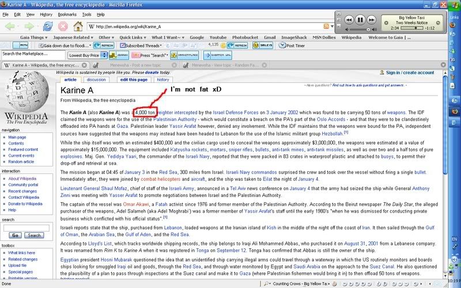Switch to the discussion tab
The height and width of the screenshot is (288, 461).
tap(96, 79)
